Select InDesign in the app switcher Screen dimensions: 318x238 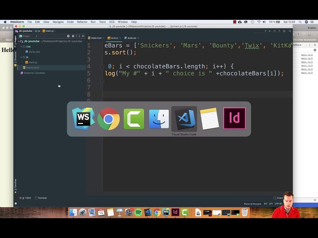point(235,119)
